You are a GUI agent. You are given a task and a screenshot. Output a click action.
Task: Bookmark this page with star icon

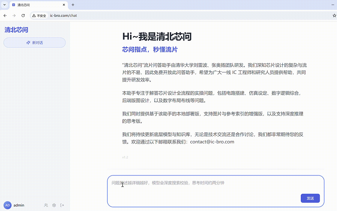coord(328,15)
